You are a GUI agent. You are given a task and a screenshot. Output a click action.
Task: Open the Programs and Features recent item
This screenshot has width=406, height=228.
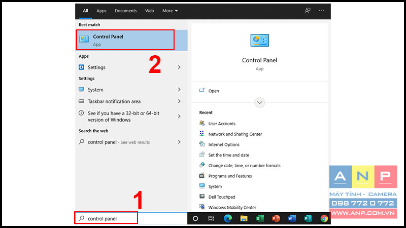230,176
